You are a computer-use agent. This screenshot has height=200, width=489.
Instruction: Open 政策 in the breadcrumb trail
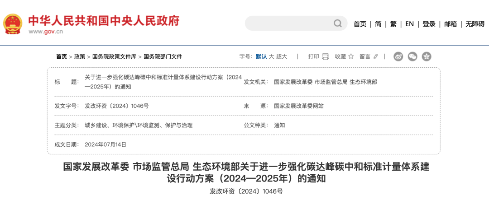80,56
